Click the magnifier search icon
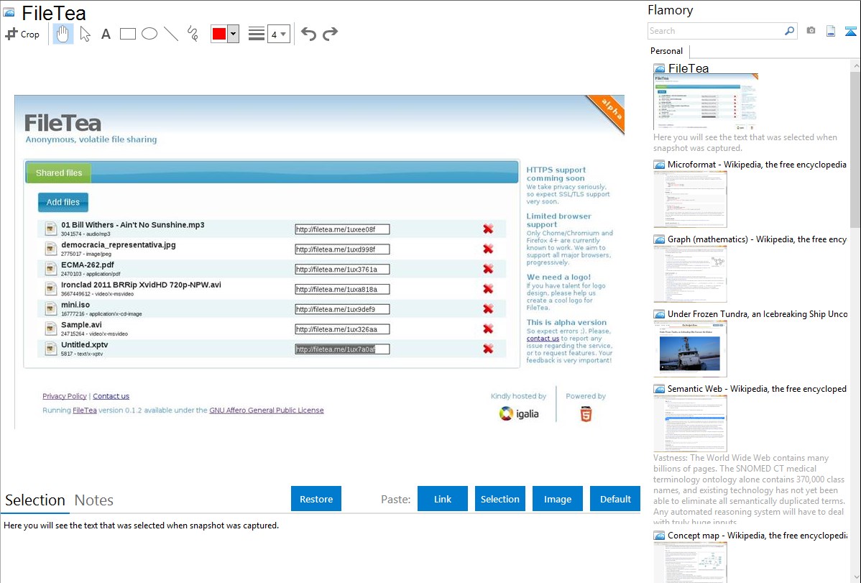 coord(789,31)
